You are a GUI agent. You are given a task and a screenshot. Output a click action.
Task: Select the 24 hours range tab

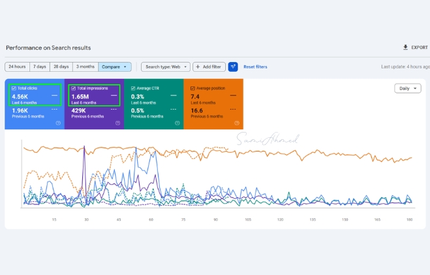17,67
